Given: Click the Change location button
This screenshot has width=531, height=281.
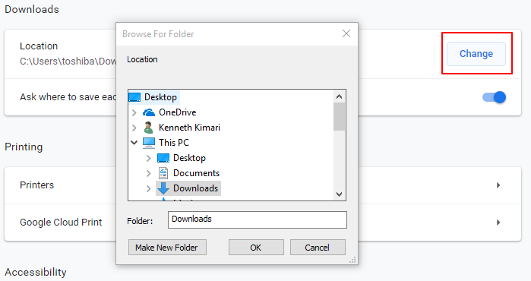Looking at the screenshot, I should 476,54.
